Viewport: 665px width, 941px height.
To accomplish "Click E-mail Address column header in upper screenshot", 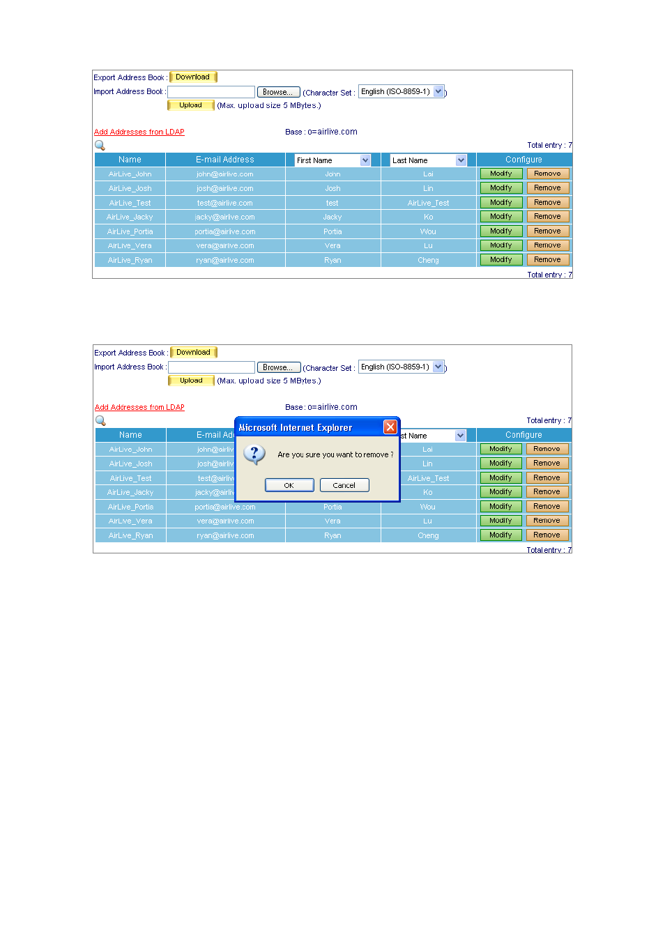I will tap(225, 160).
